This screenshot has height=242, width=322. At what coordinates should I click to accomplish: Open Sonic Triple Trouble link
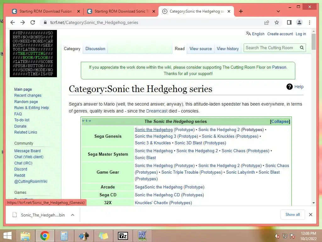pos(180,172)
